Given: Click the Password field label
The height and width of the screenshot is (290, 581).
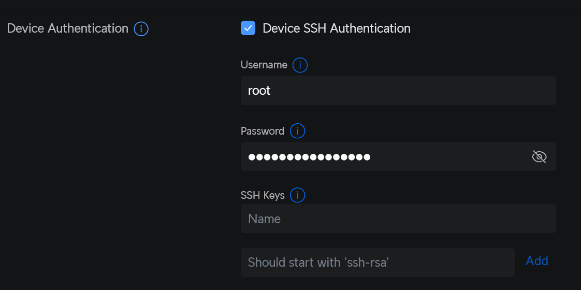Looking at the screenshot, I should pyautogui.click(x=263, y=131).
